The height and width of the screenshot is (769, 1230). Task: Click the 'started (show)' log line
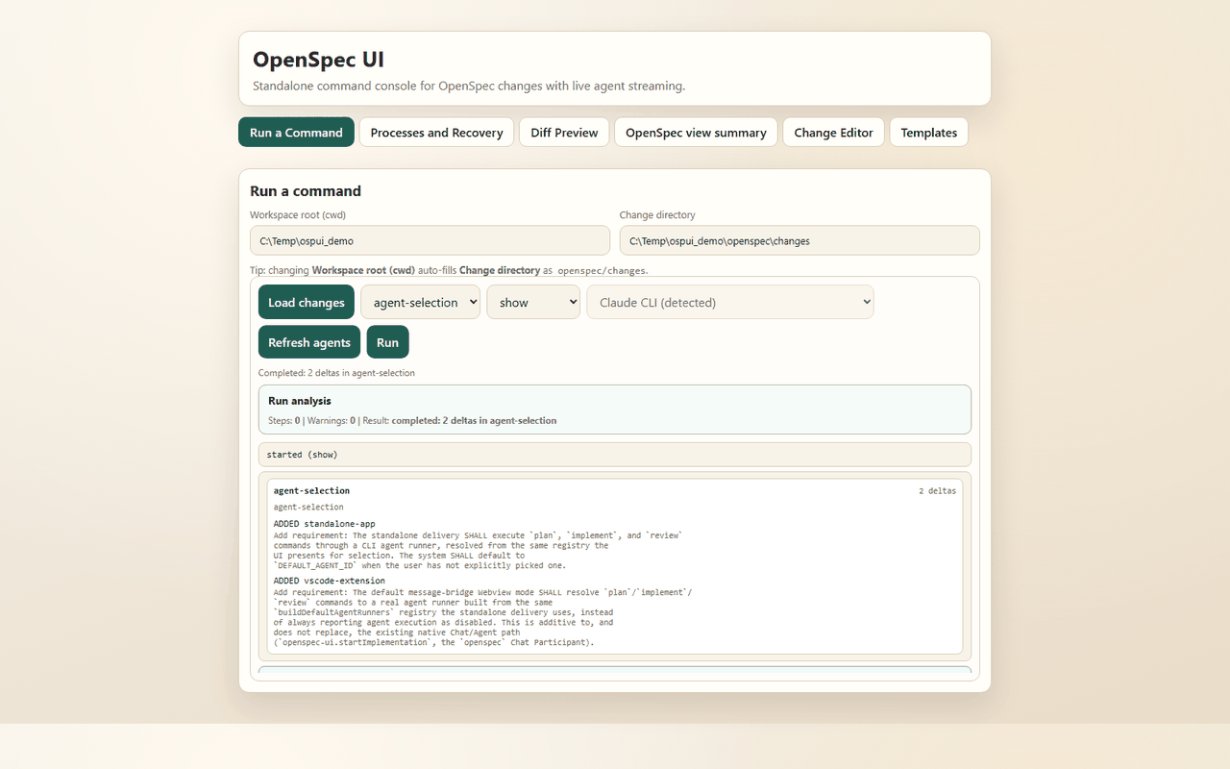(x=614, y=455)
